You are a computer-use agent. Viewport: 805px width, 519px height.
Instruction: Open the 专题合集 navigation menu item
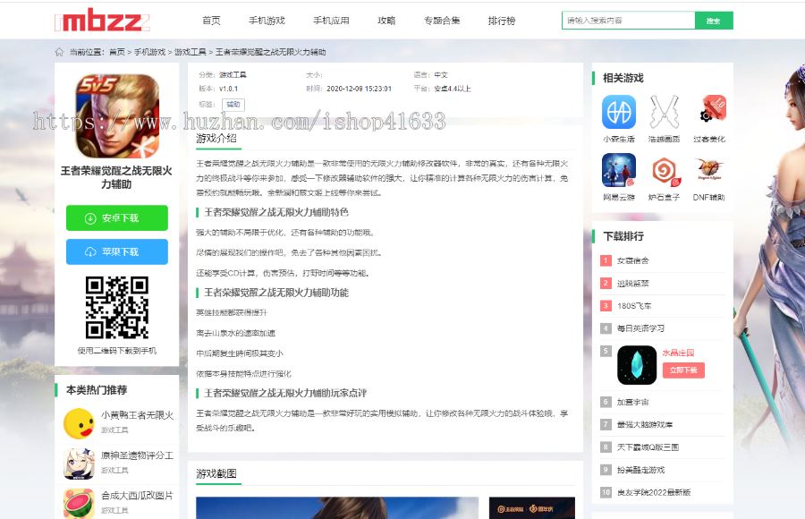[x=442, y=21]
